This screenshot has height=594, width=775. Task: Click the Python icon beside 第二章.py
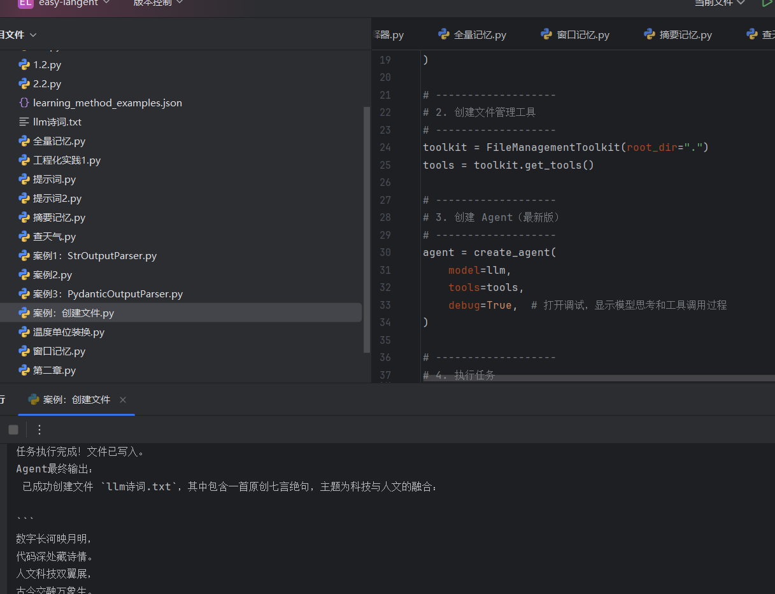click(24, 371)
